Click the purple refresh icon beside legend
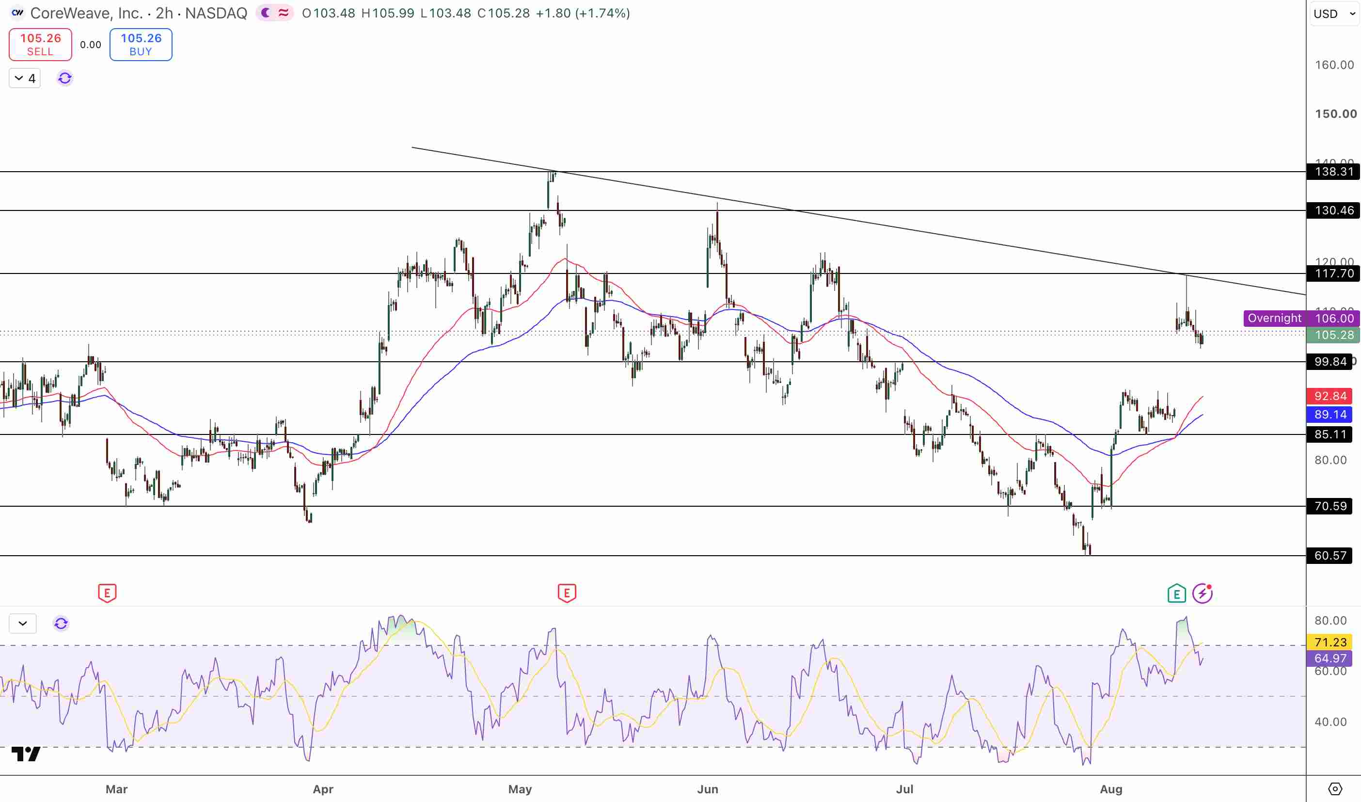The width and height of the screenshot is (1361, 802). (65, 79)
